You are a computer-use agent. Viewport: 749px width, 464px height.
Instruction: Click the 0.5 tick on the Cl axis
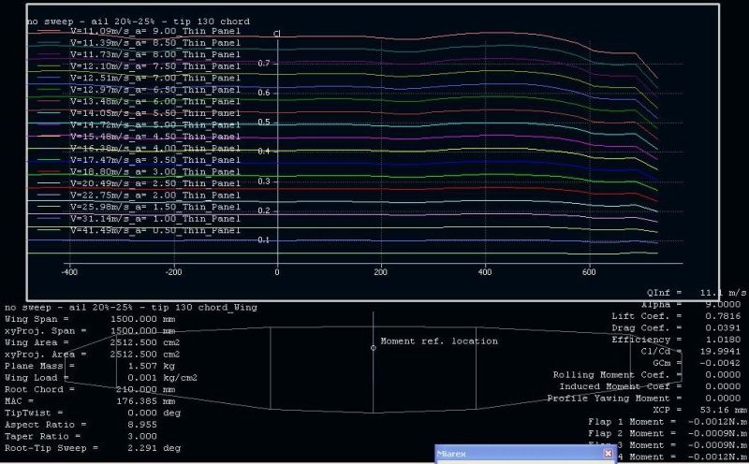pyautogui.click(x=264, y=123)
